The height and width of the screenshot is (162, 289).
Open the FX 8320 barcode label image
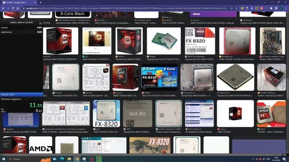pyautogui.click(x=200, y=41)
